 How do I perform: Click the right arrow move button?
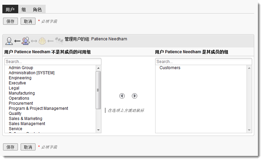[135, 96]
